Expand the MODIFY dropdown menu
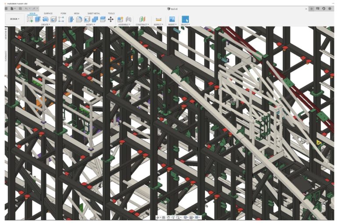 [x=90, y=25]
